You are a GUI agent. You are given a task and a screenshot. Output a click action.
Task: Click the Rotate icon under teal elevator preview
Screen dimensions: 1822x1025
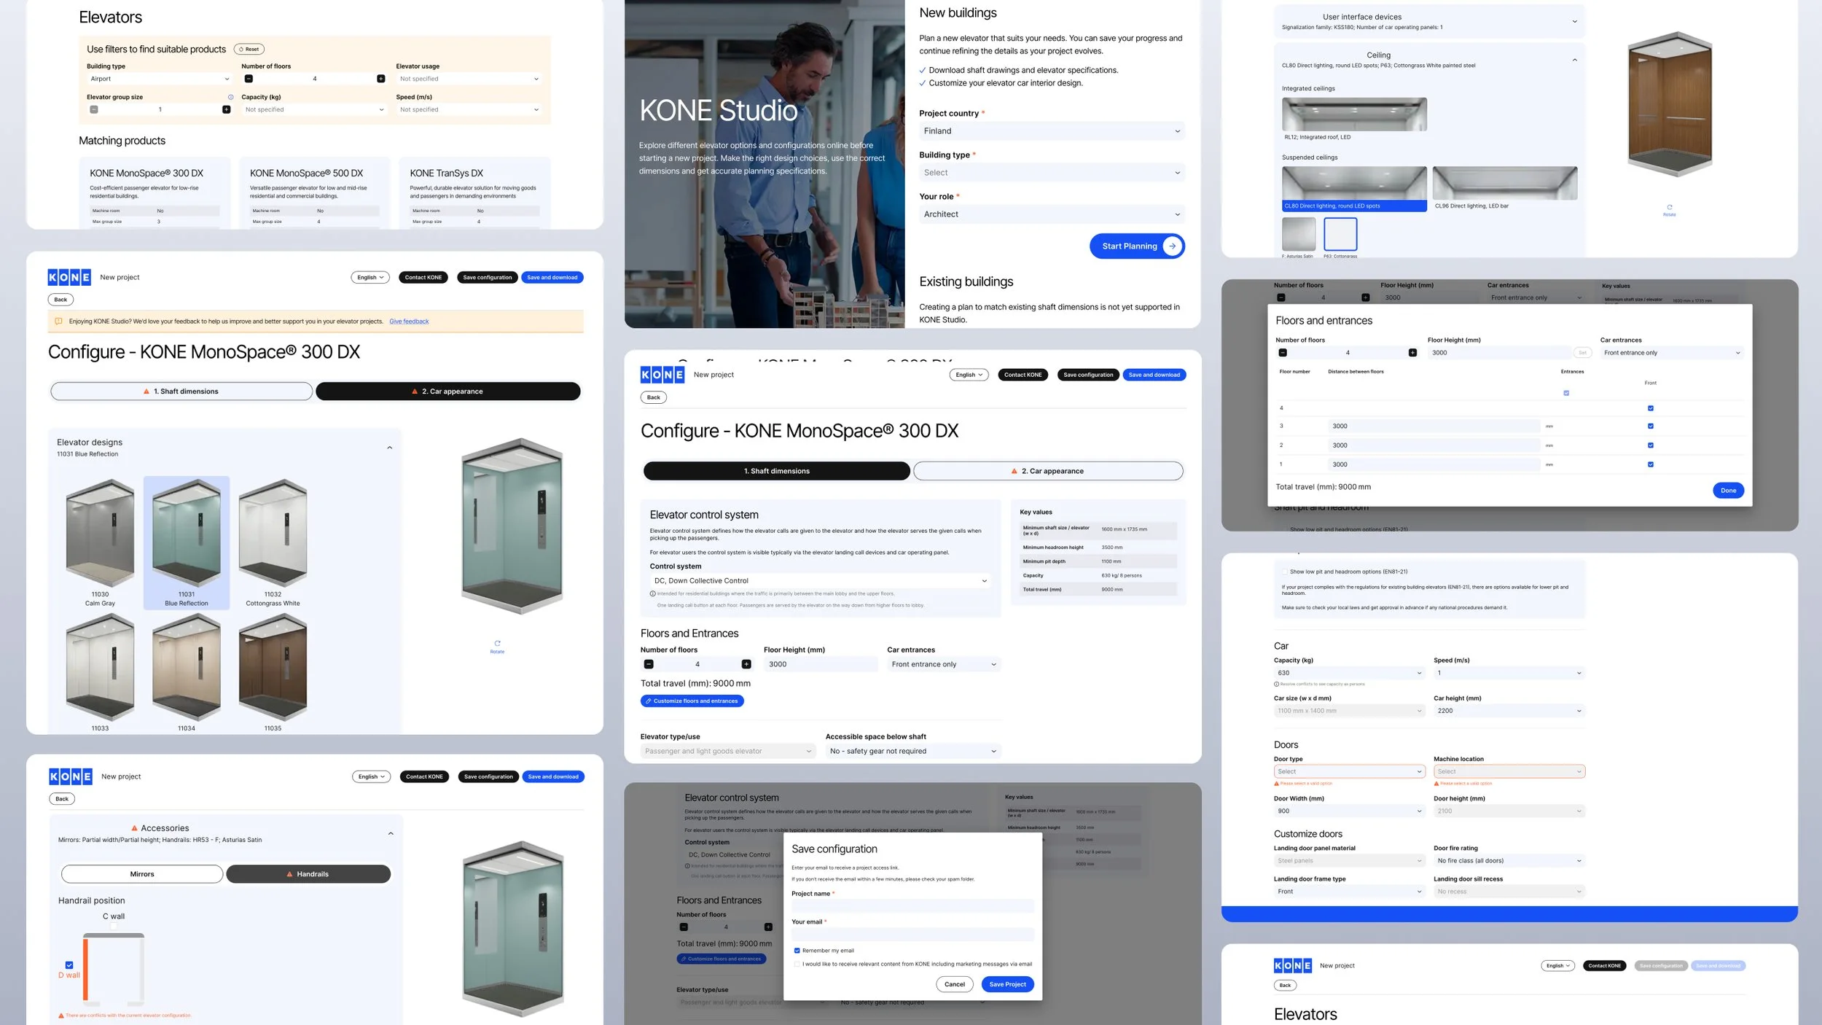tap(497, 643)
